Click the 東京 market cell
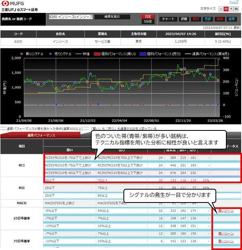This screenshot has width=242, height=250. click(139, 41)
